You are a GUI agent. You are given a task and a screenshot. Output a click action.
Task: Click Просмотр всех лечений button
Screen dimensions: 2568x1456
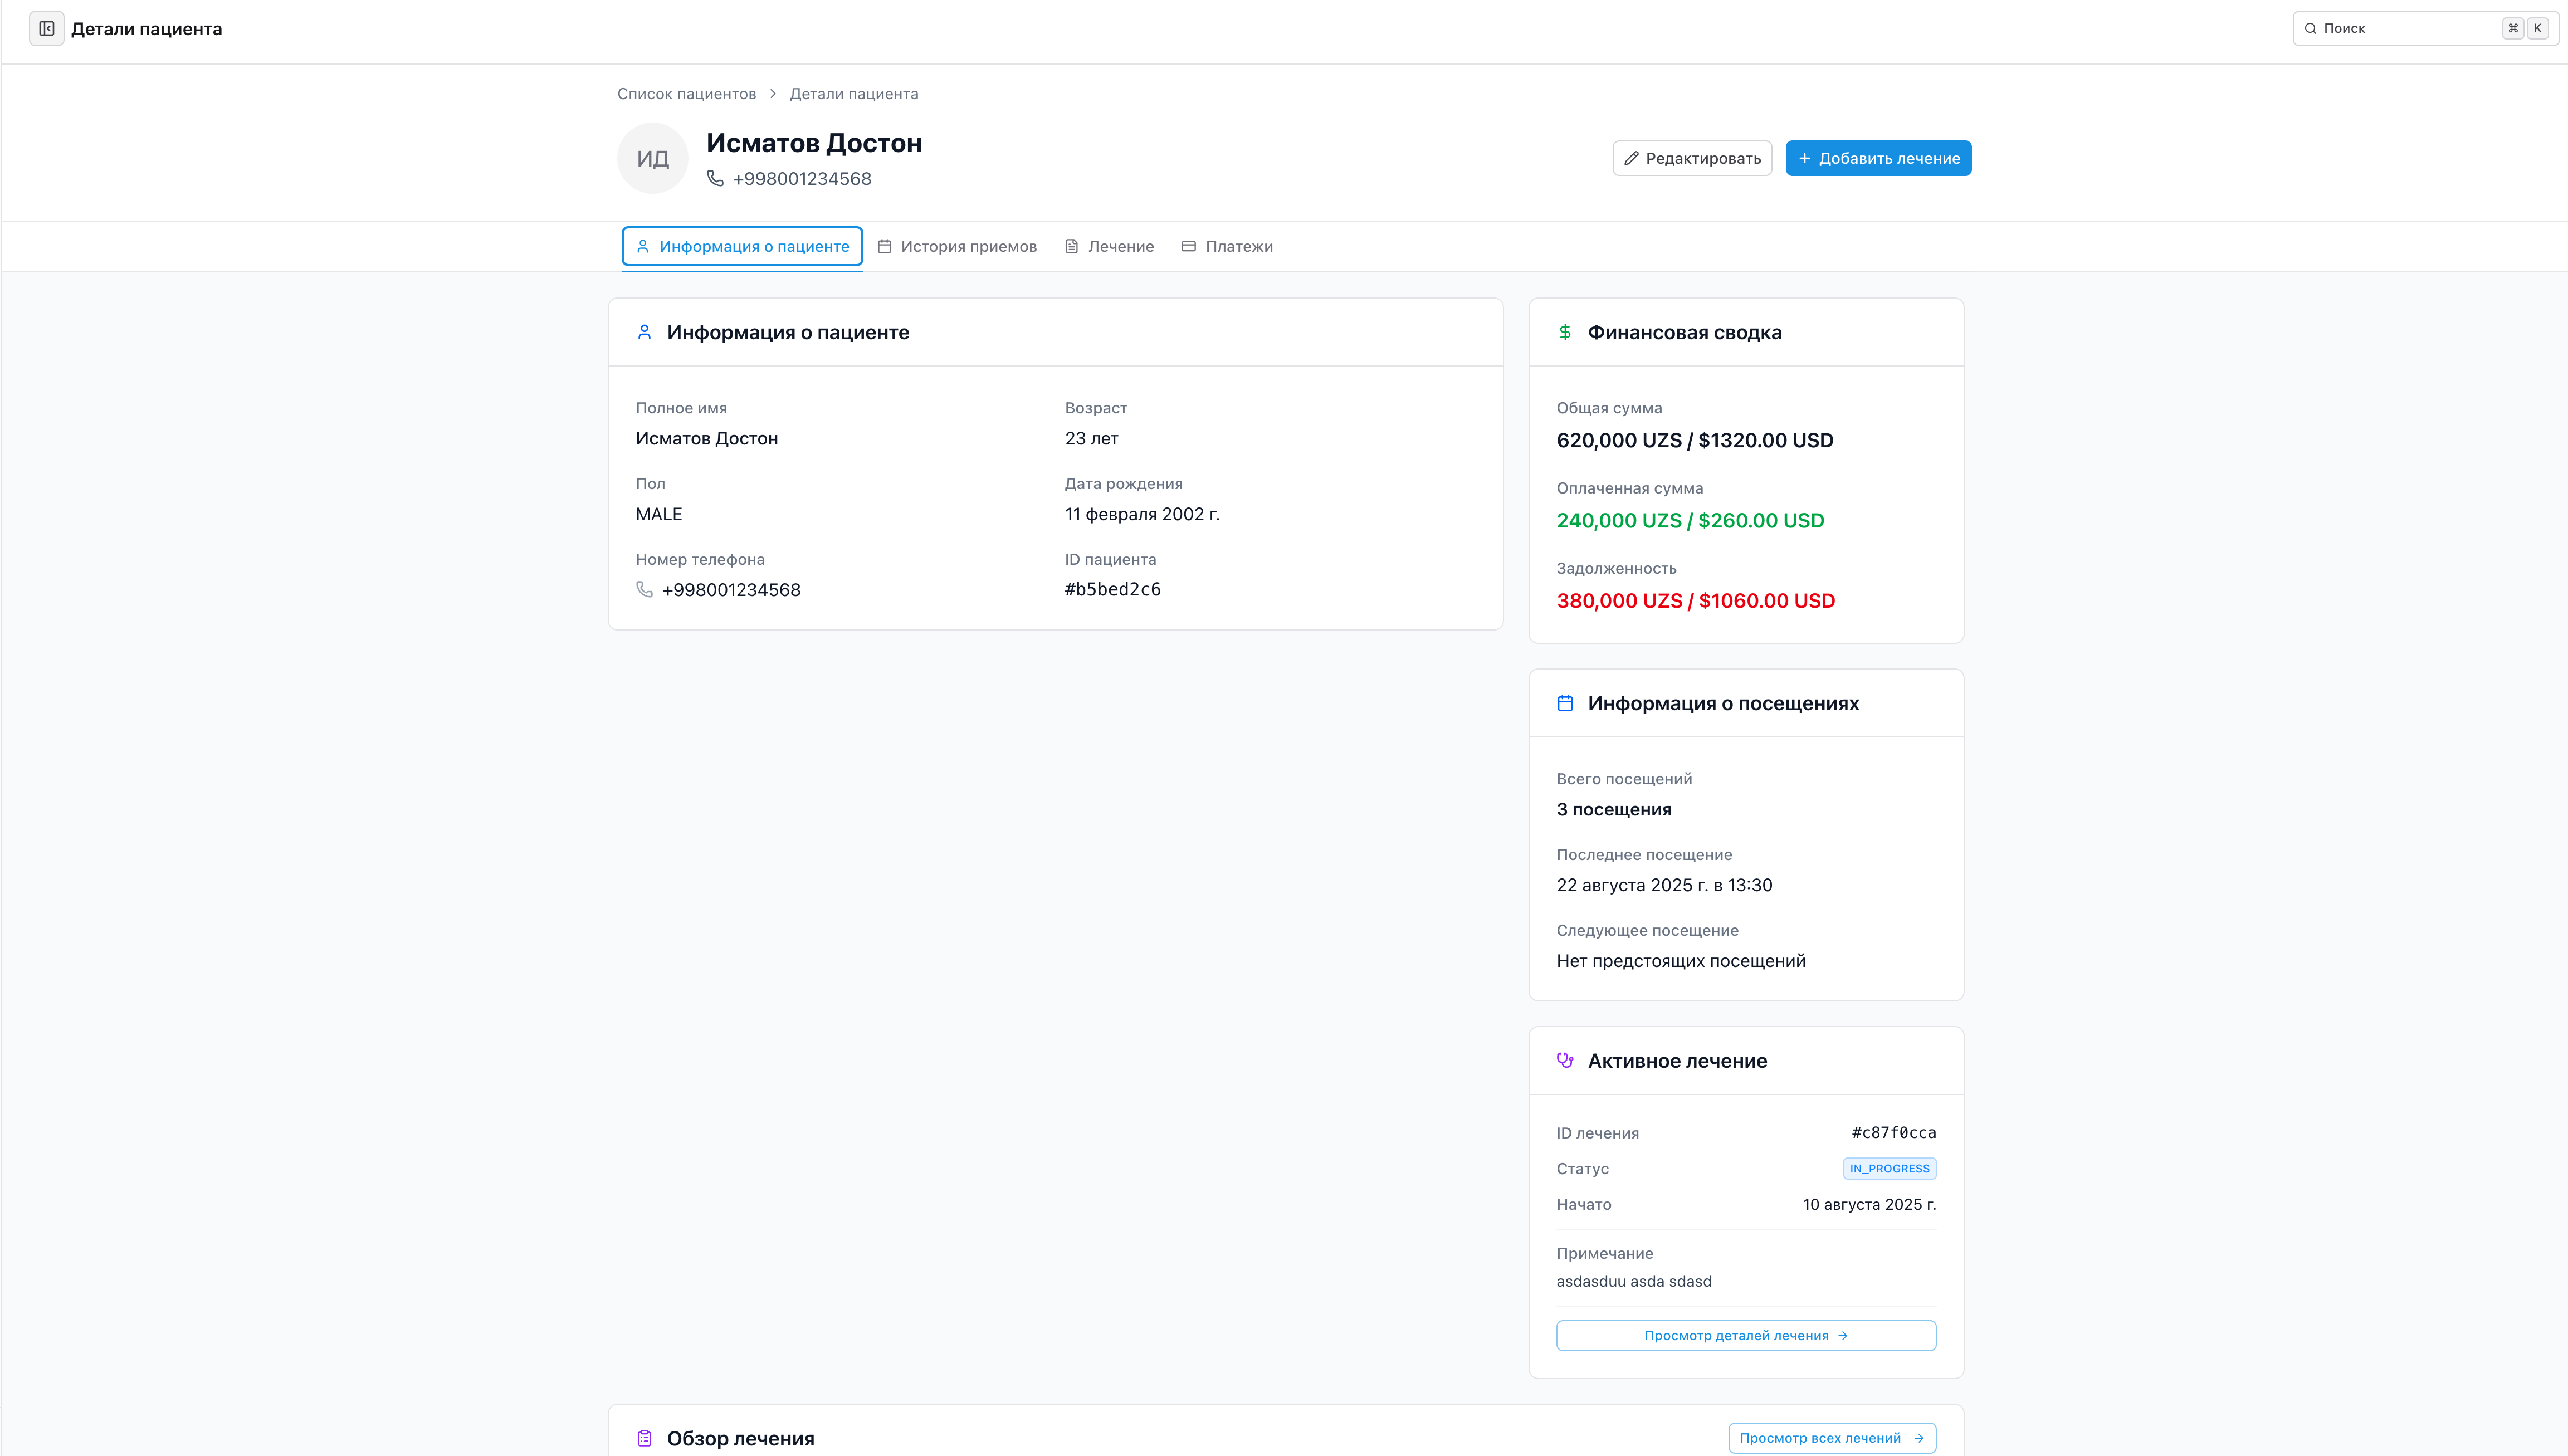[1831, 1438]
